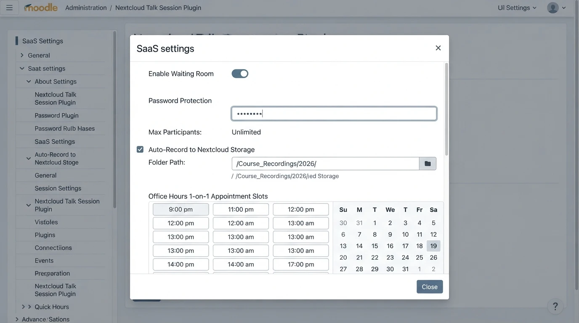Collapse Auto-Record to Nextcloud Stoge node
The width and height of the screenshot is (579, 323).
(29, 159)
